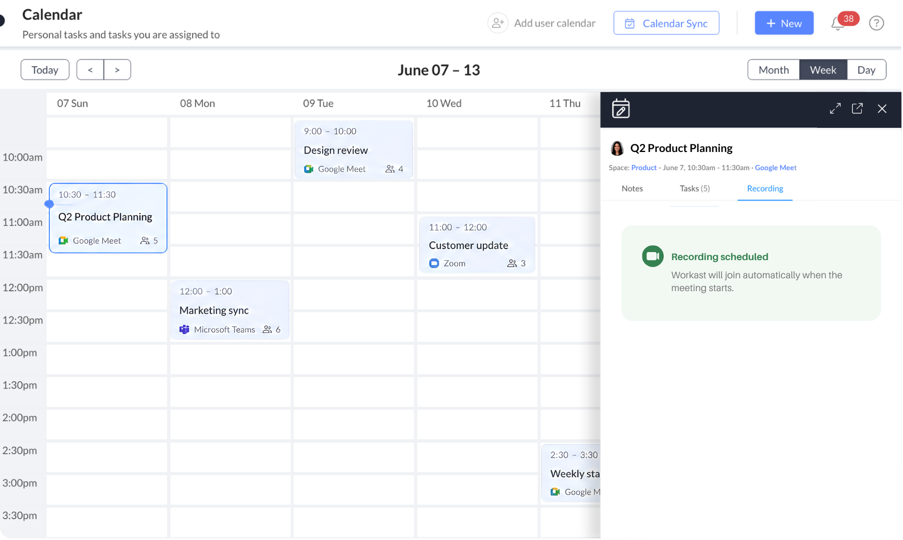Select the Recording tab
The height and width of the screenshot is (540, 903).
point(765,188)
